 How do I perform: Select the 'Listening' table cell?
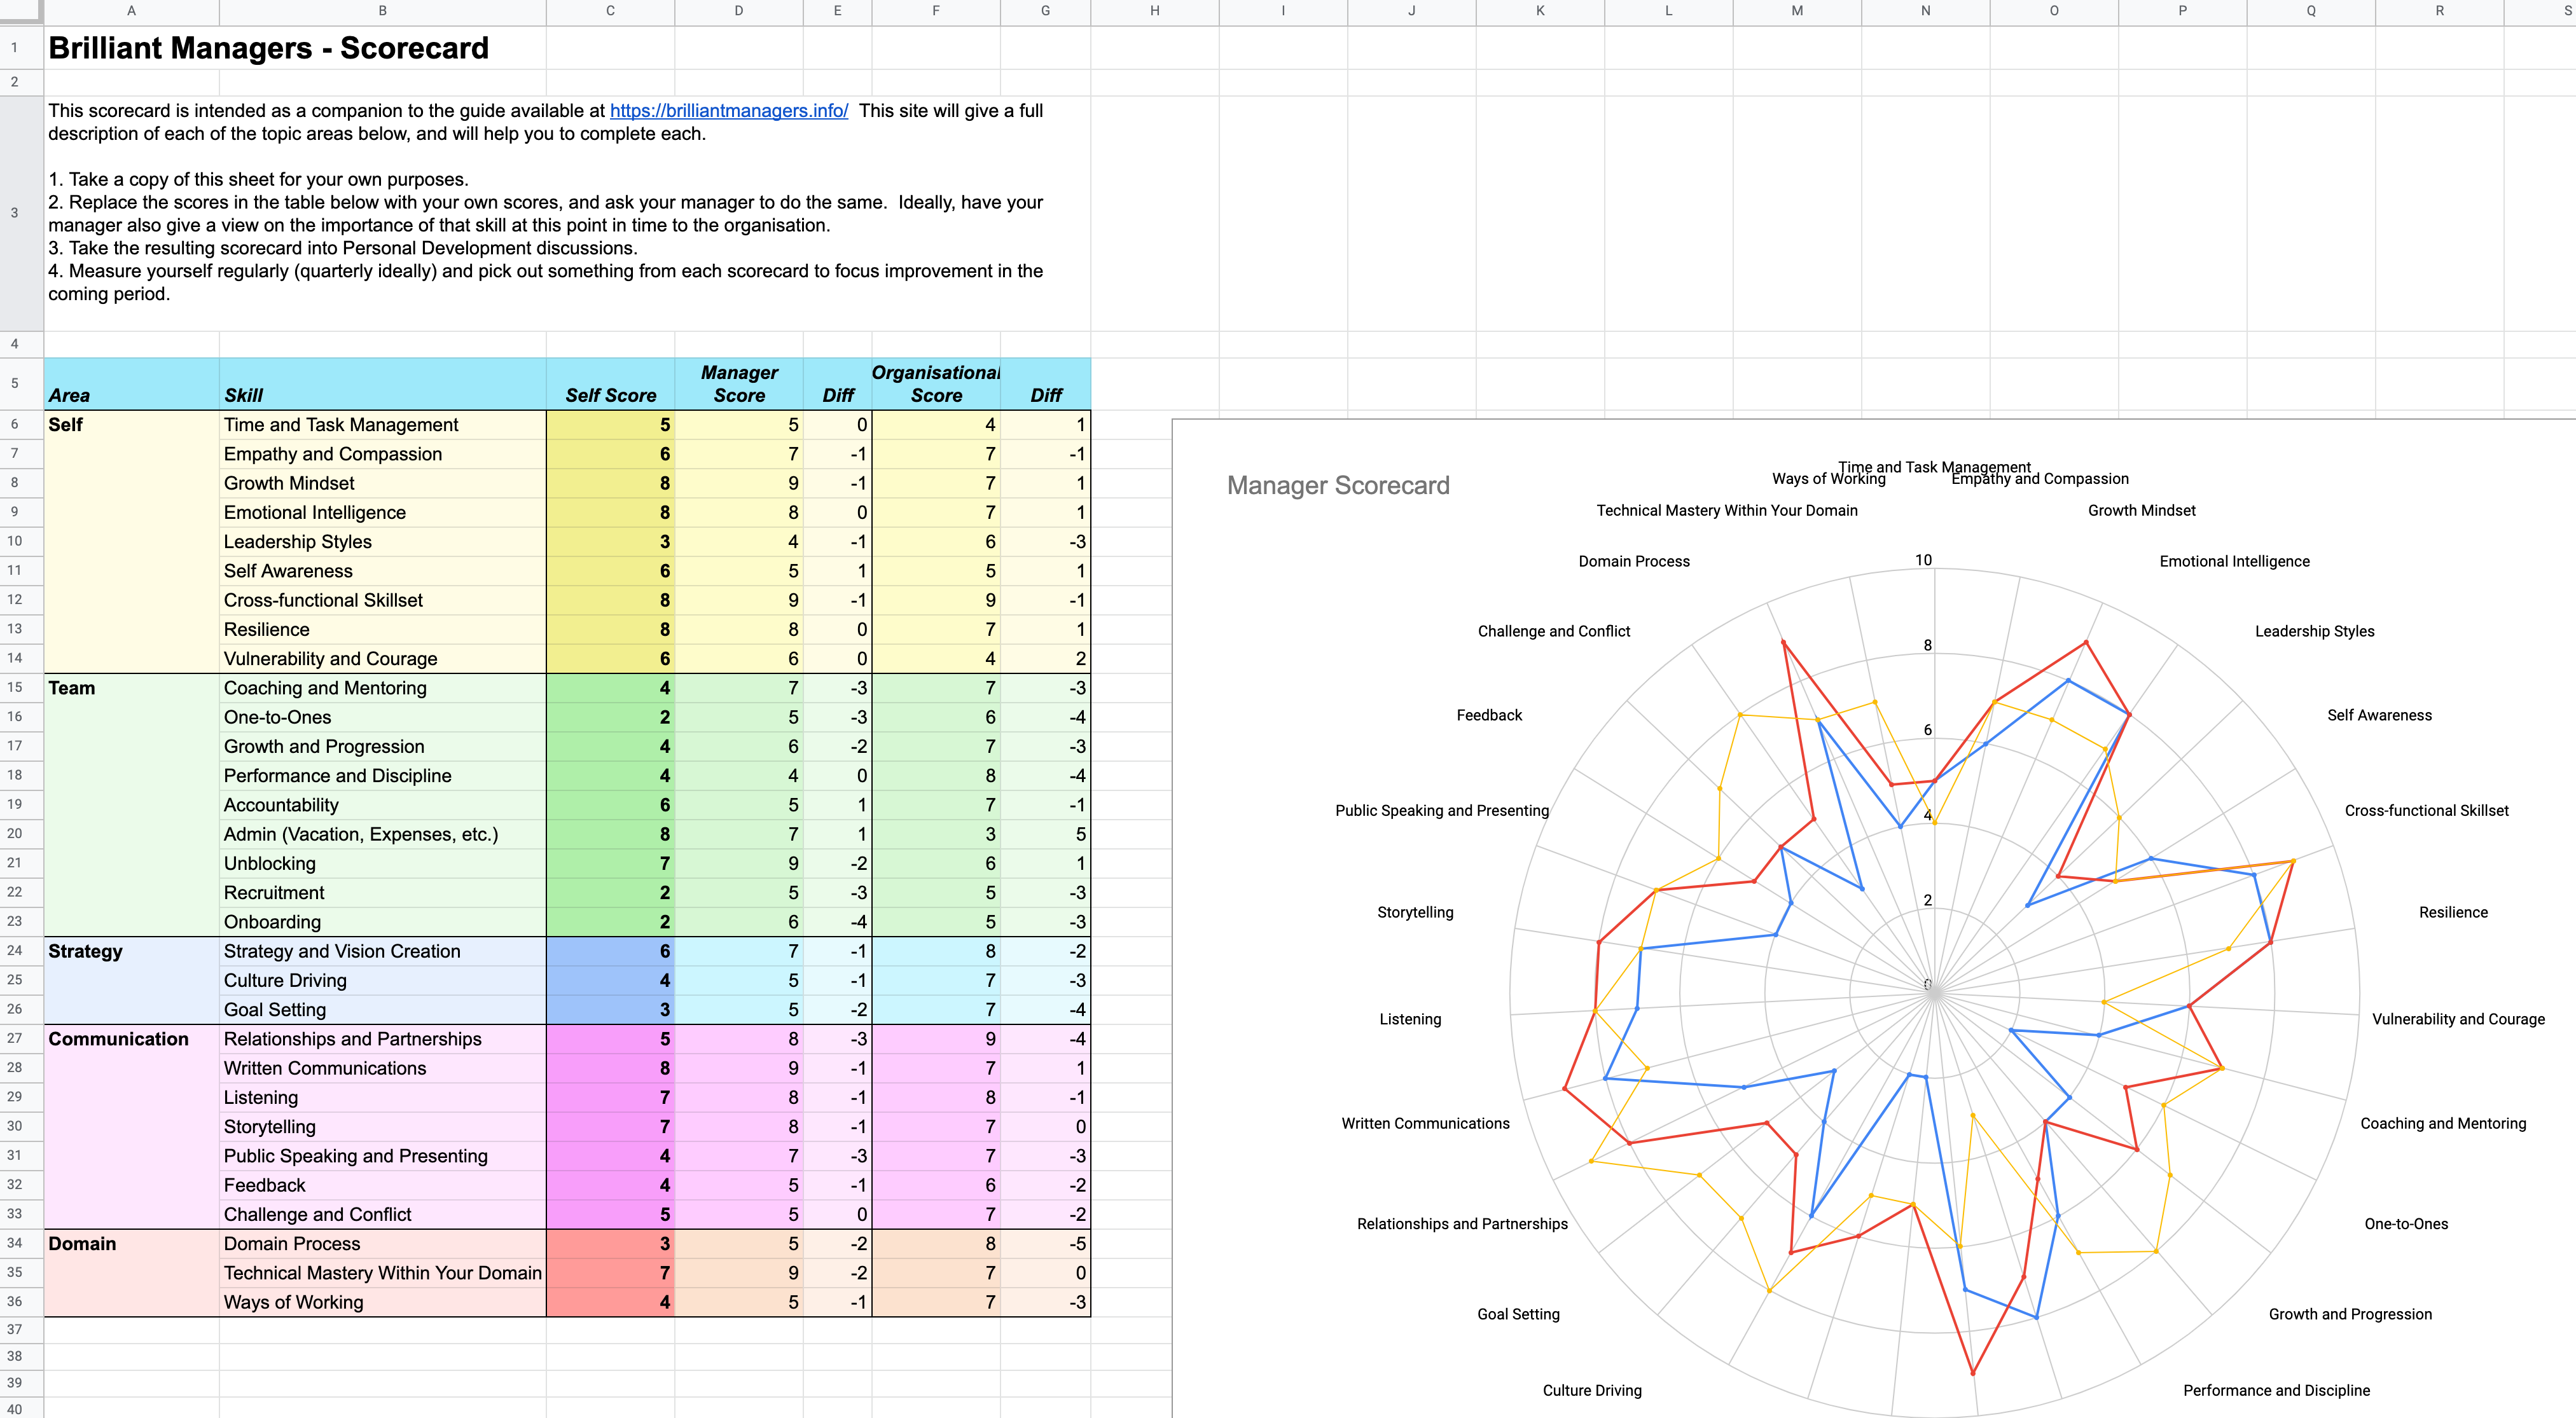click(x=382, y=1097)
